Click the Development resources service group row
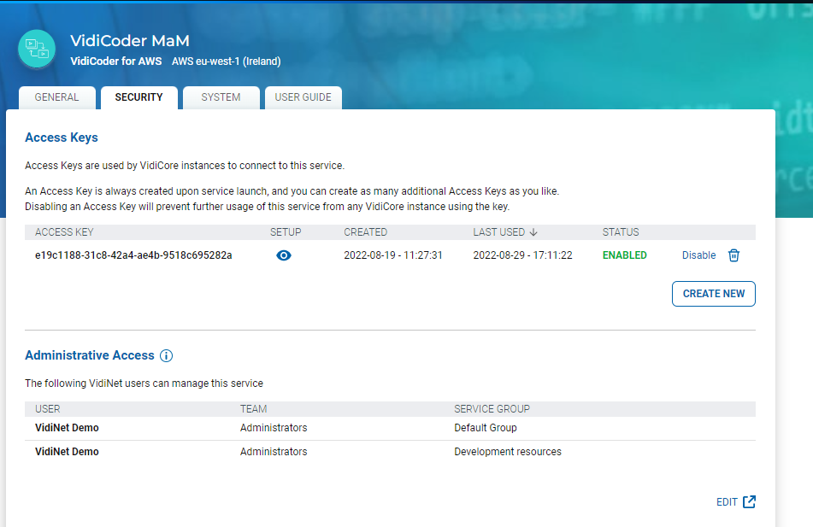813x527 pixels. pos(507,452)
